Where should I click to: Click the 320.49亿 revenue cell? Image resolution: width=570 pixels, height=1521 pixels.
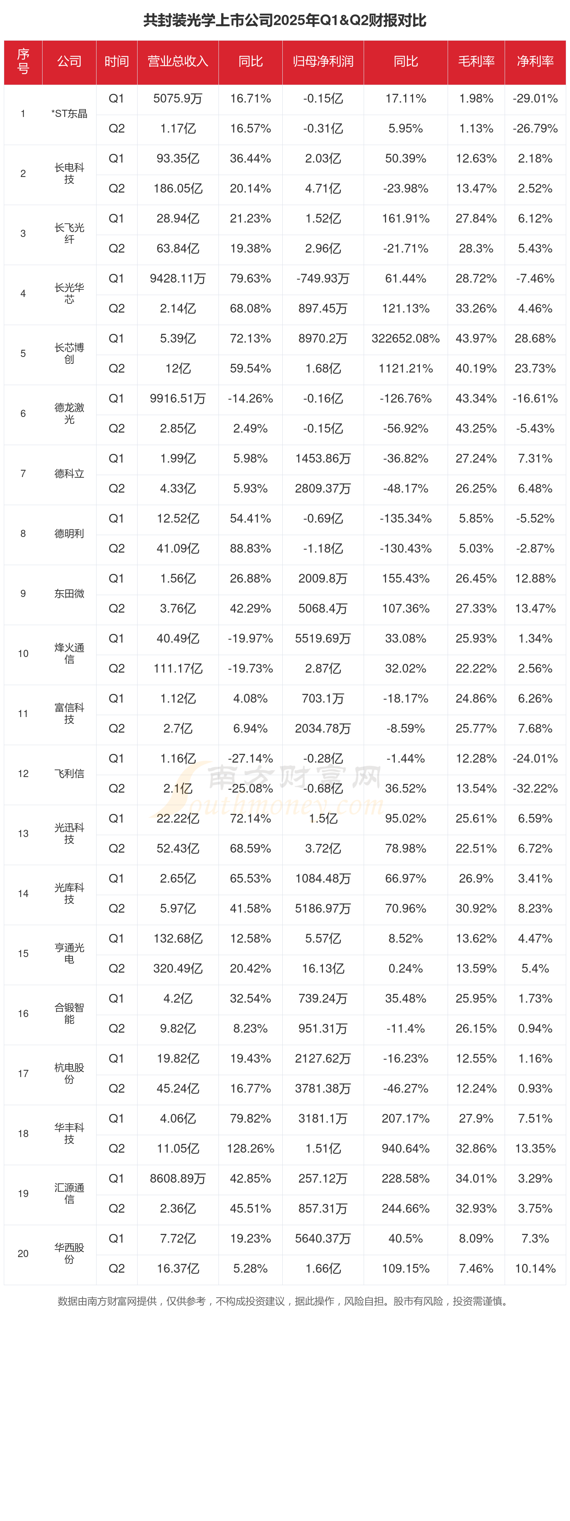178,969
